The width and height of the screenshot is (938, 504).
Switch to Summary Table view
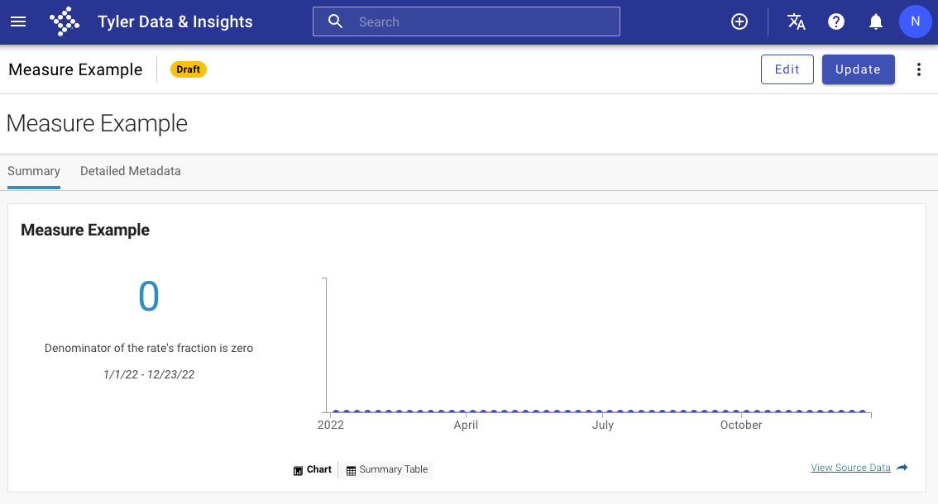pyautogui.click(x=387, y=470)
